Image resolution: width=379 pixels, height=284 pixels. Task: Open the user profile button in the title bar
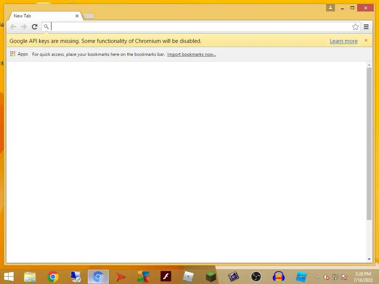(x=331, y=8)
